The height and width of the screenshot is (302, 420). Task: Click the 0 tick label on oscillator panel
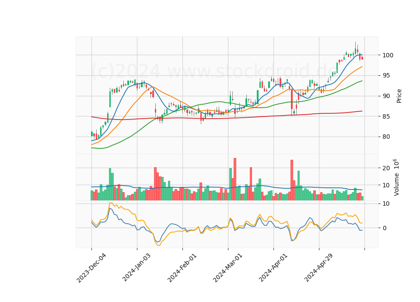[x=385, y=228]
